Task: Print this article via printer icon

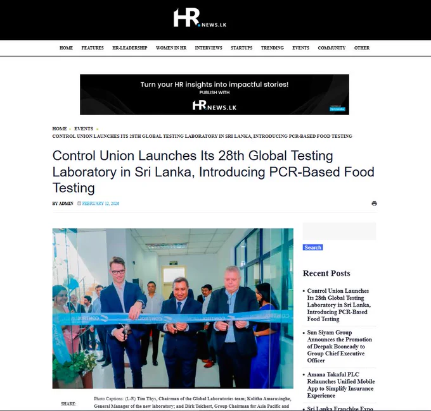Action: 374,204
